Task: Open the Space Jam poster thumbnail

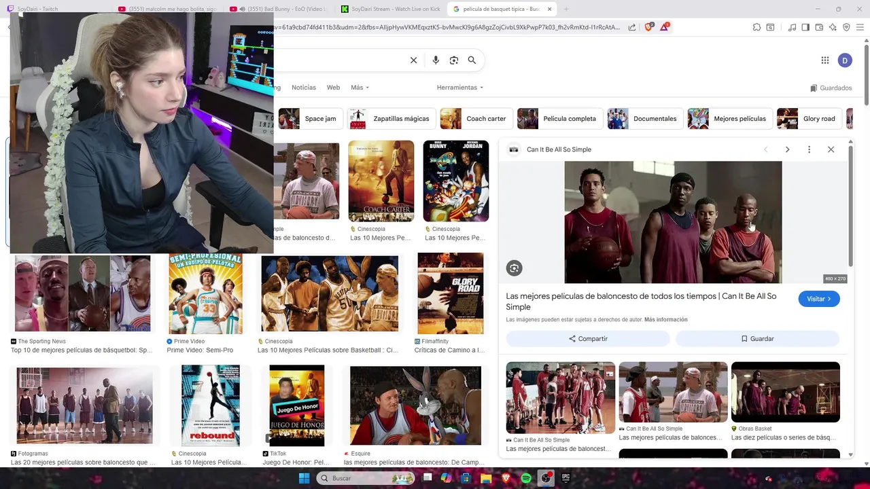Action: (456, 181)
